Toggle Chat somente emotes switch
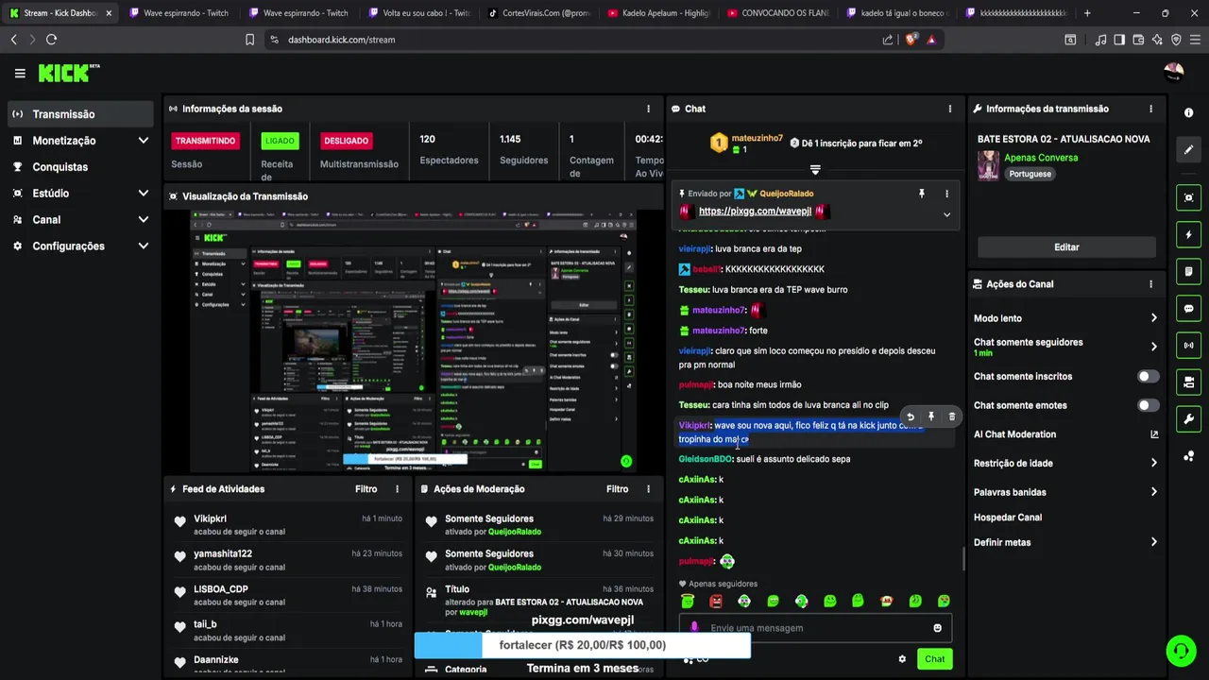Screen dimensions: 1209x680 (x=1148, y=405)
